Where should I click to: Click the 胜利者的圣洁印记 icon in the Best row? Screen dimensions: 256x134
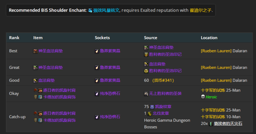pyautogui.click(x=146, y=54)
